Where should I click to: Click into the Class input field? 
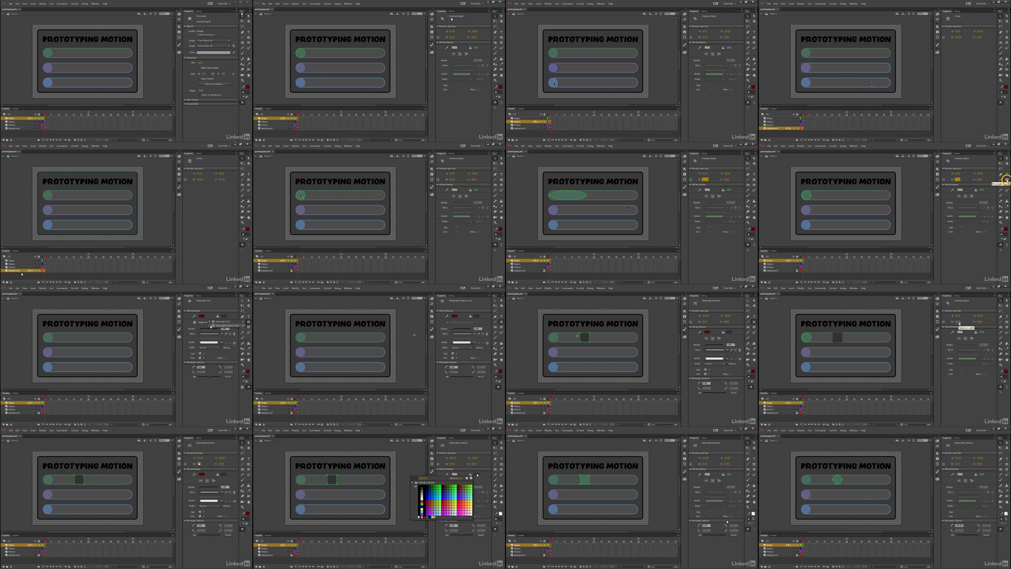pos(214,52)
